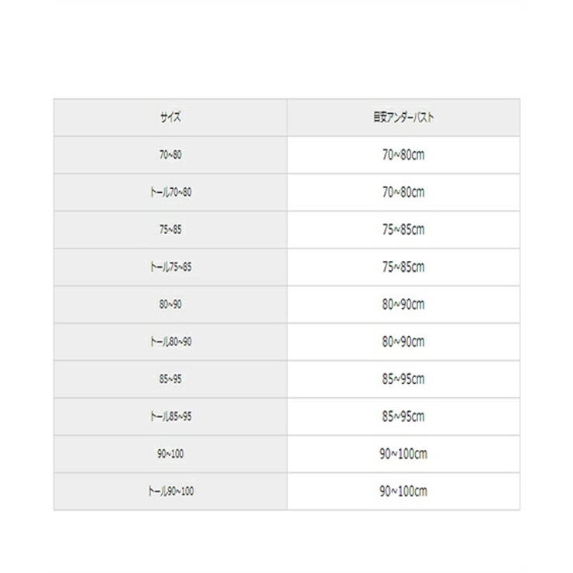
Task: Select the トール80~90 size cell
Action: click(170, 341)
